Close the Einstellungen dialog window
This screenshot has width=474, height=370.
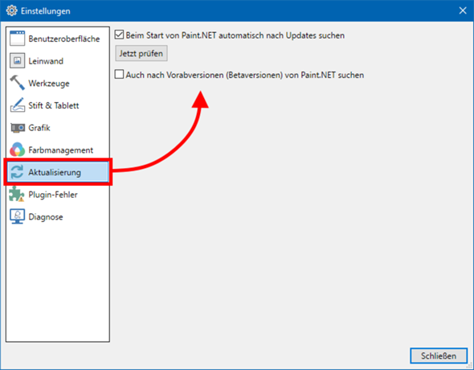[x=463, y=10]
